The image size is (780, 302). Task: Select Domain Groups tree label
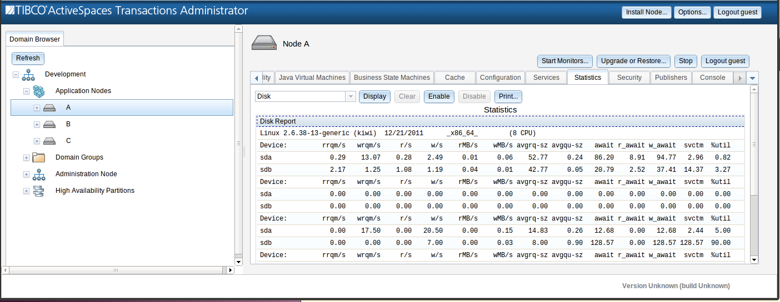pyautogui.click(x=79, y=157)
